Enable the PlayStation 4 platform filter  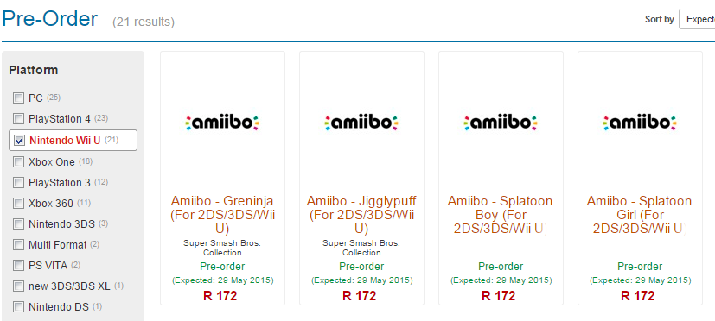pyautogui.click(x=19, y=119)
